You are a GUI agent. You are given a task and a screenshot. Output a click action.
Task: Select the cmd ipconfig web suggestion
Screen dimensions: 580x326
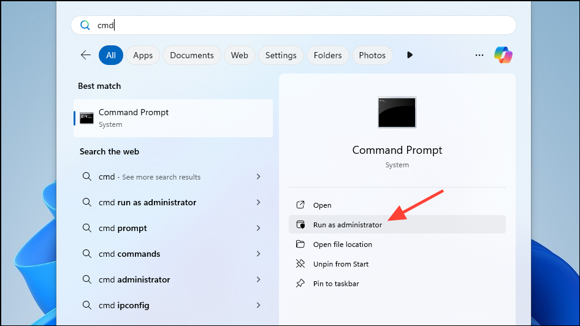pyautogui.click(x=173, y=305)
